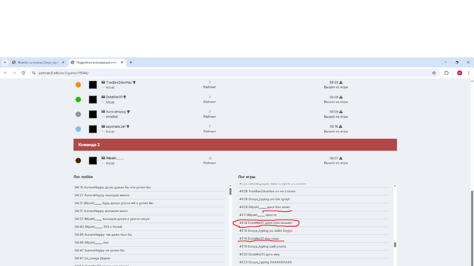Reload the page with the refresh icon
Viewport: 474px width, 266px height.
[23, 73]
